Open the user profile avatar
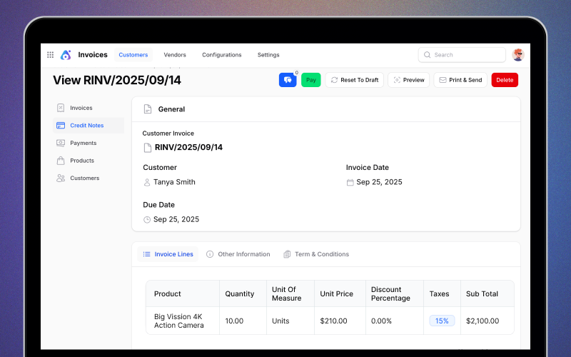Image resolution: width=571 pixels, height=357 pixels. 518,55
